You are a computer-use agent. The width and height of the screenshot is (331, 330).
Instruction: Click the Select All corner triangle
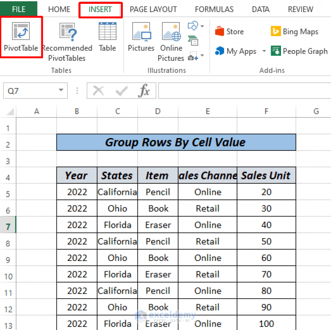(x=10, y=111)
